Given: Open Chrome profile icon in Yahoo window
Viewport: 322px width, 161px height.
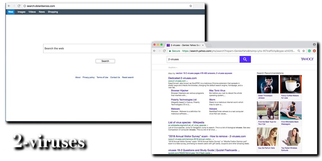Looking at the screenshot, I should (x=314, y=44).
